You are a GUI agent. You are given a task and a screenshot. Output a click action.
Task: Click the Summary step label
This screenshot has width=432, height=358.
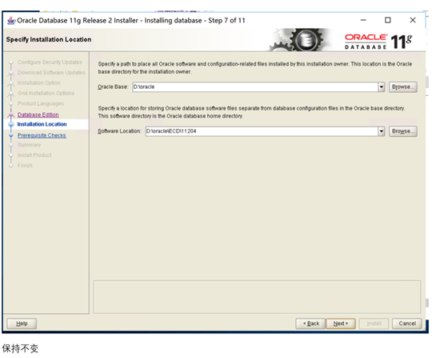[29, 145]
